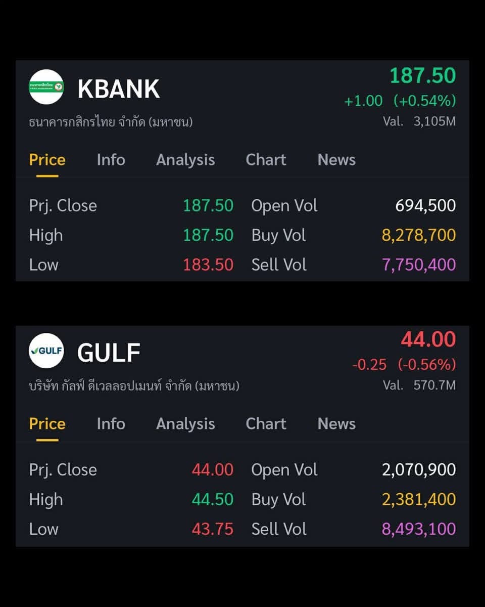
Task: Switch to KBANK's Analysis tab
Action: tap(185, 160)
